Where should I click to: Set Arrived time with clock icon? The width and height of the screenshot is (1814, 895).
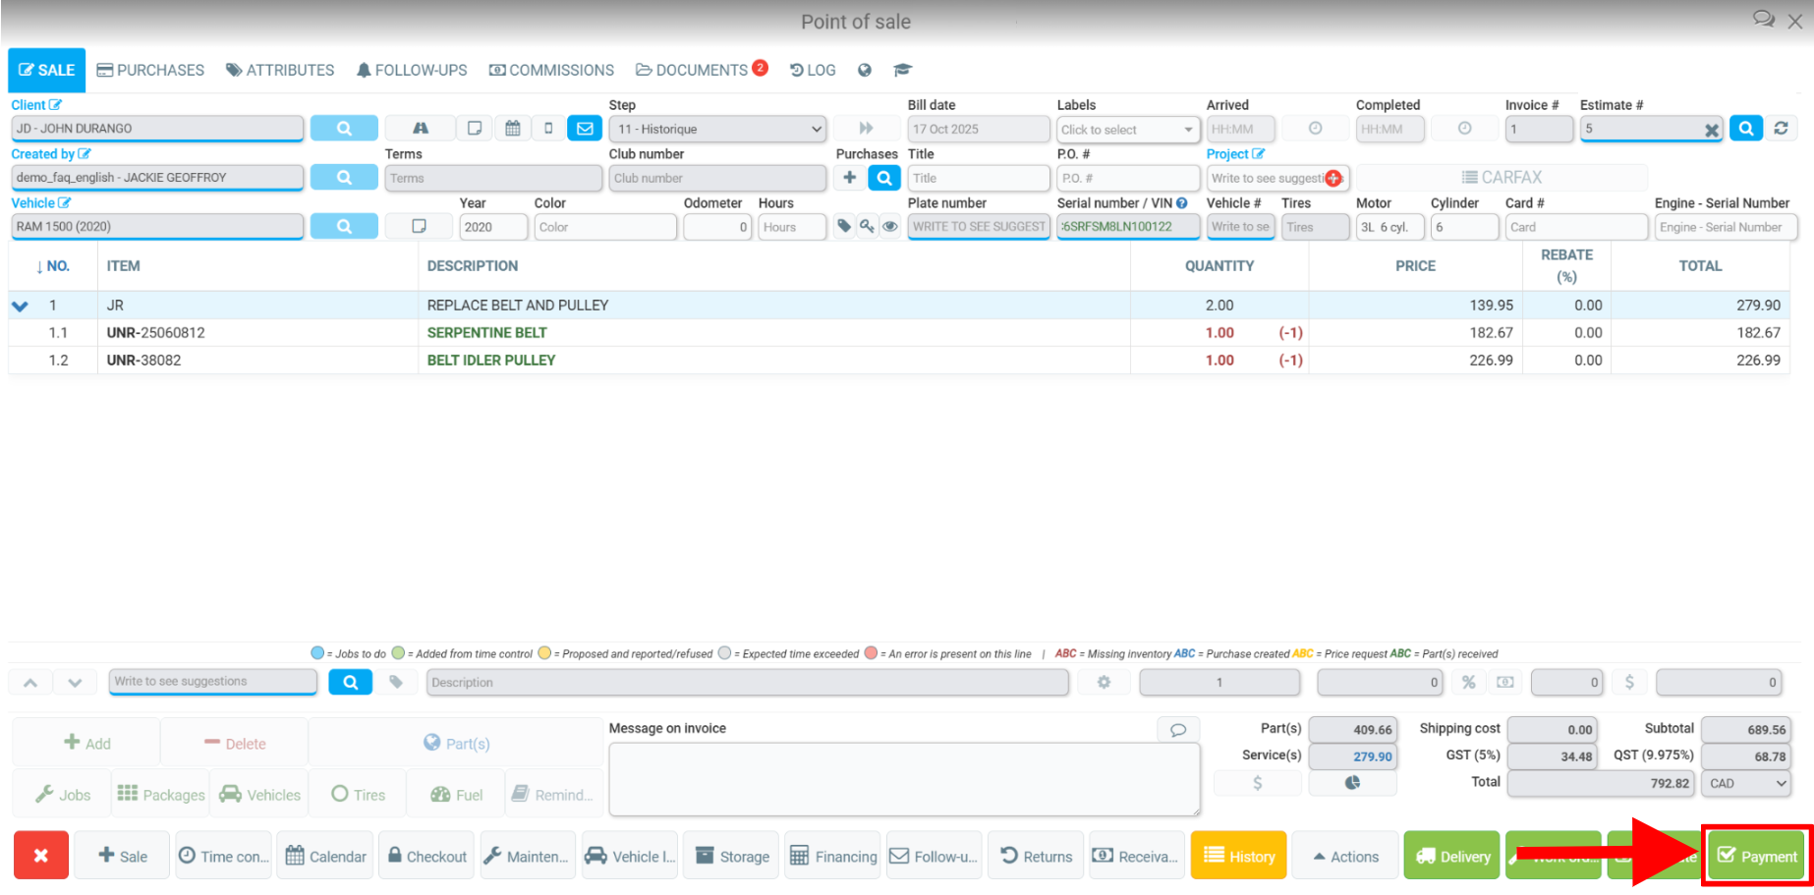point(1315,129)
